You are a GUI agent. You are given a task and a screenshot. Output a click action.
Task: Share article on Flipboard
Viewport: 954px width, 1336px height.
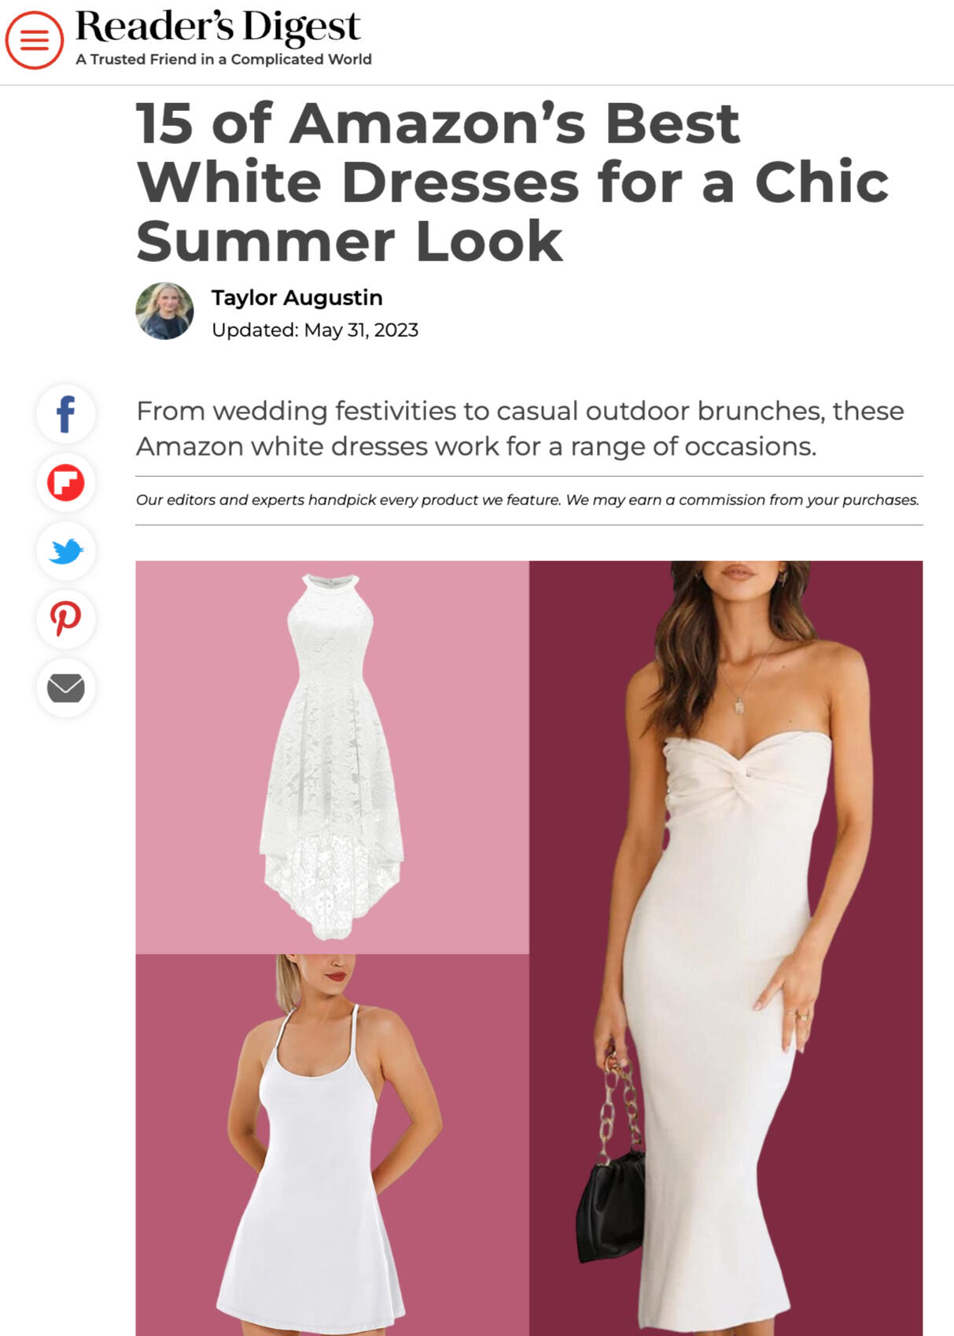click(66, 482)
